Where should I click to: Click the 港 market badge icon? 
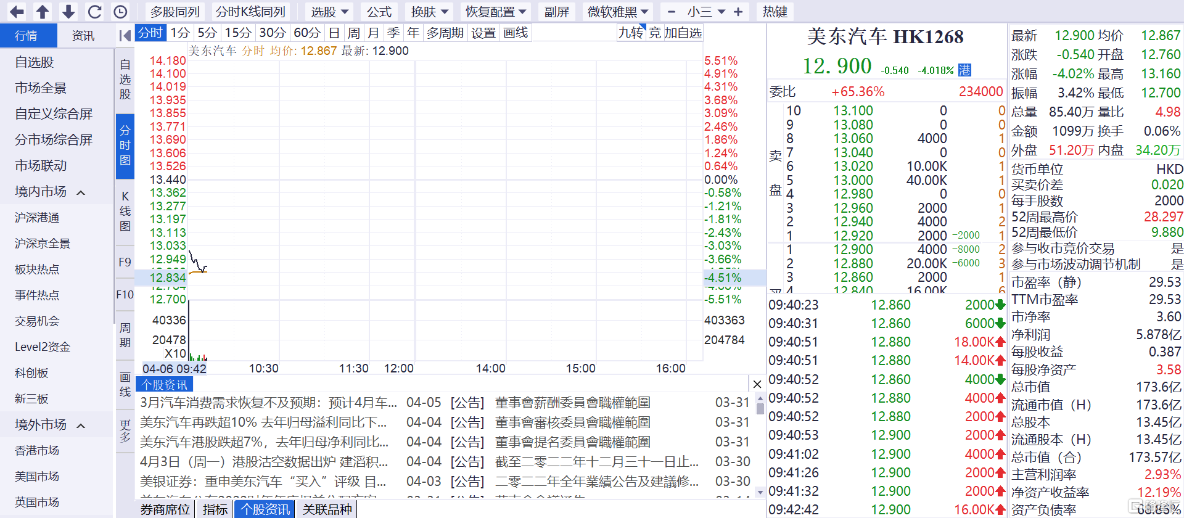point(965,70)
